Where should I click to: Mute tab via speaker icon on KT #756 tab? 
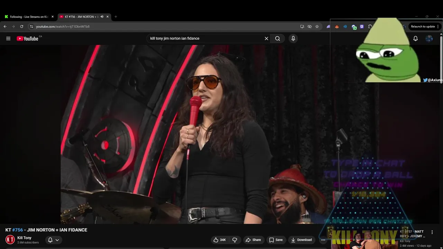(x=102, y=17)
